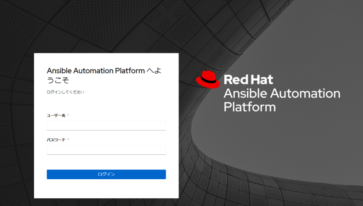This screenshot has height=206, width=363.
Task: Click blank card space between subtitle and ユーザー名
Action: click(106, 104)
